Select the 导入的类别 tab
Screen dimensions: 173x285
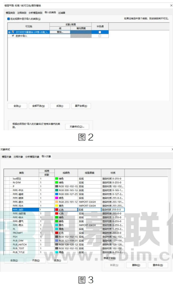coord(50,13)
